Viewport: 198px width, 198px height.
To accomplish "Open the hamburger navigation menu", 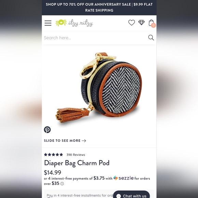I will pyautogui.click(x=48, y=23).
